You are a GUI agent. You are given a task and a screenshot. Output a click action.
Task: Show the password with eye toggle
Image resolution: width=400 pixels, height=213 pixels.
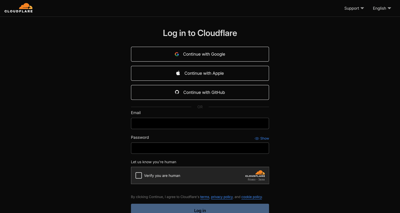click(262, 138)
